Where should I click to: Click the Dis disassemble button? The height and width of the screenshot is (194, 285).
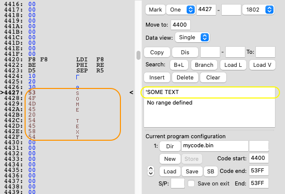tap(185, 52)
